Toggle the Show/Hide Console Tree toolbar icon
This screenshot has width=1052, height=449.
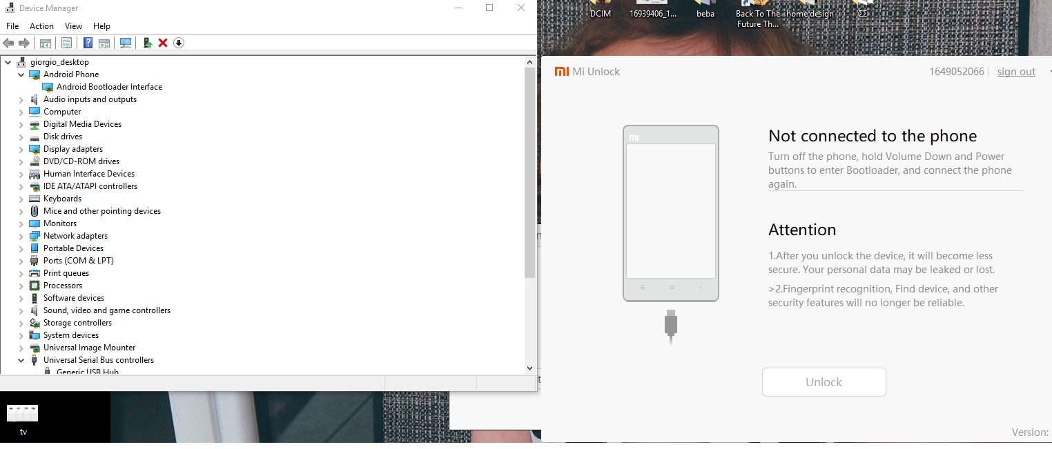[46, 43]
